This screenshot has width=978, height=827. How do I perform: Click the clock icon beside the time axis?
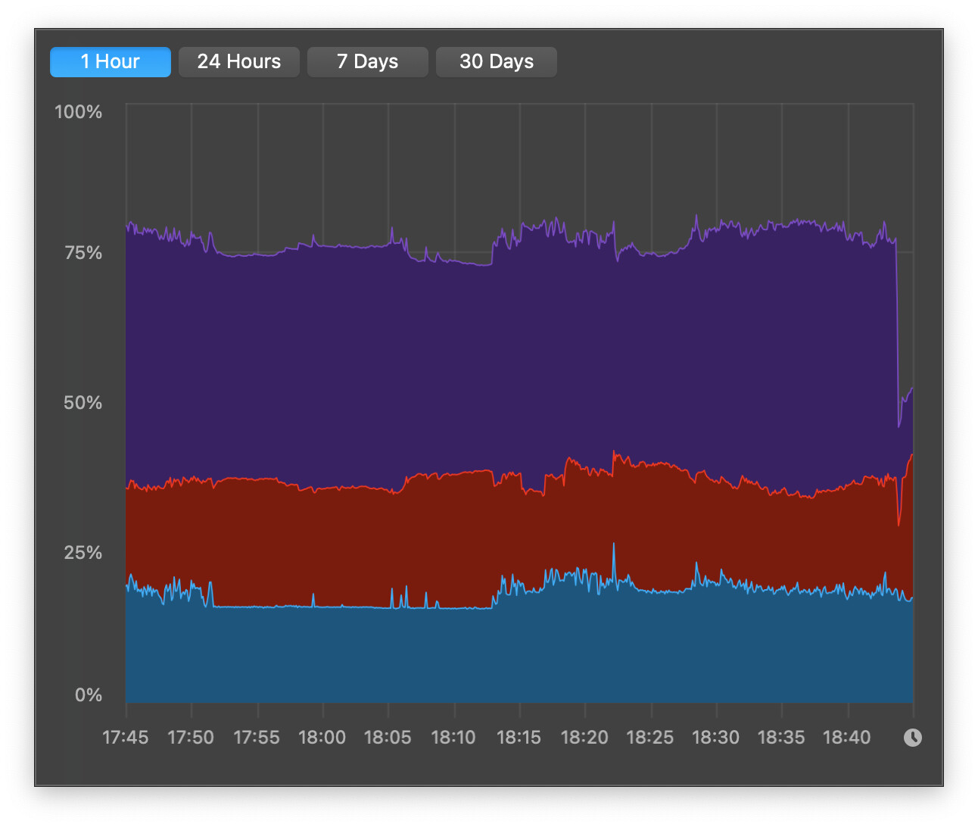[x=913, y=738]
